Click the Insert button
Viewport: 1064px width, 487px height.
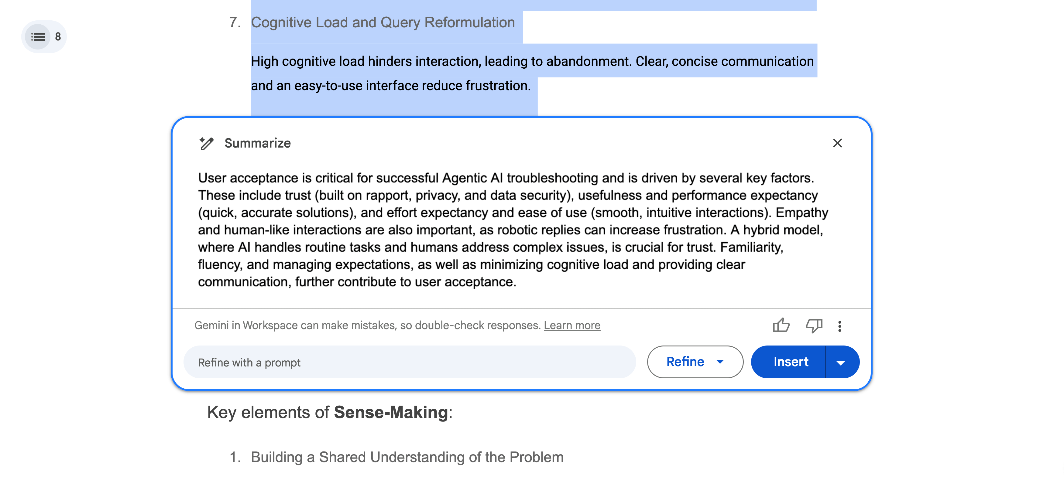(x=790, y=362)
